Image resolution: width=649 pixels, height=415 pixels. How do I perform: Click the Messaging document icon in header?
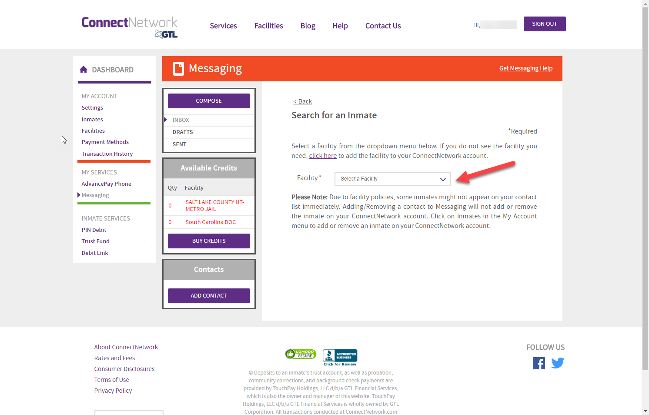pyautogui.click(x=178, y=69)
